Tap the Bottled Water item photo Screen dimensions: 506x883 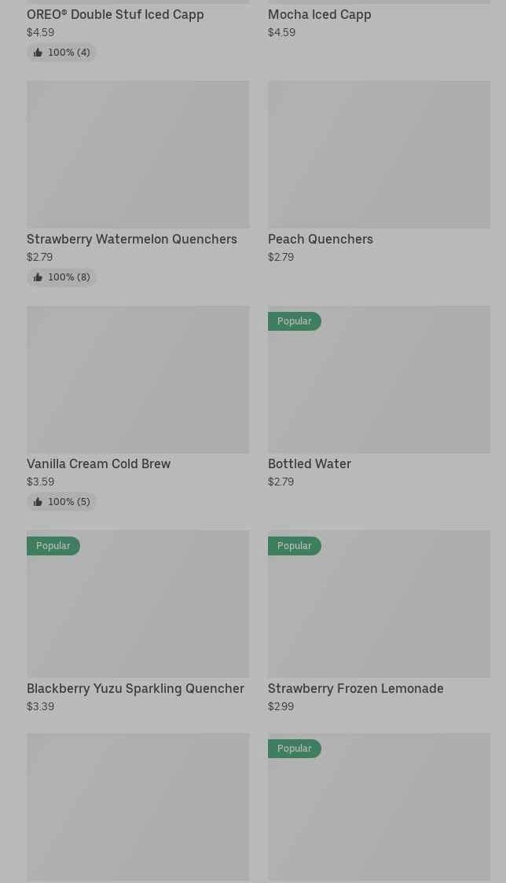tap(379, 389)
